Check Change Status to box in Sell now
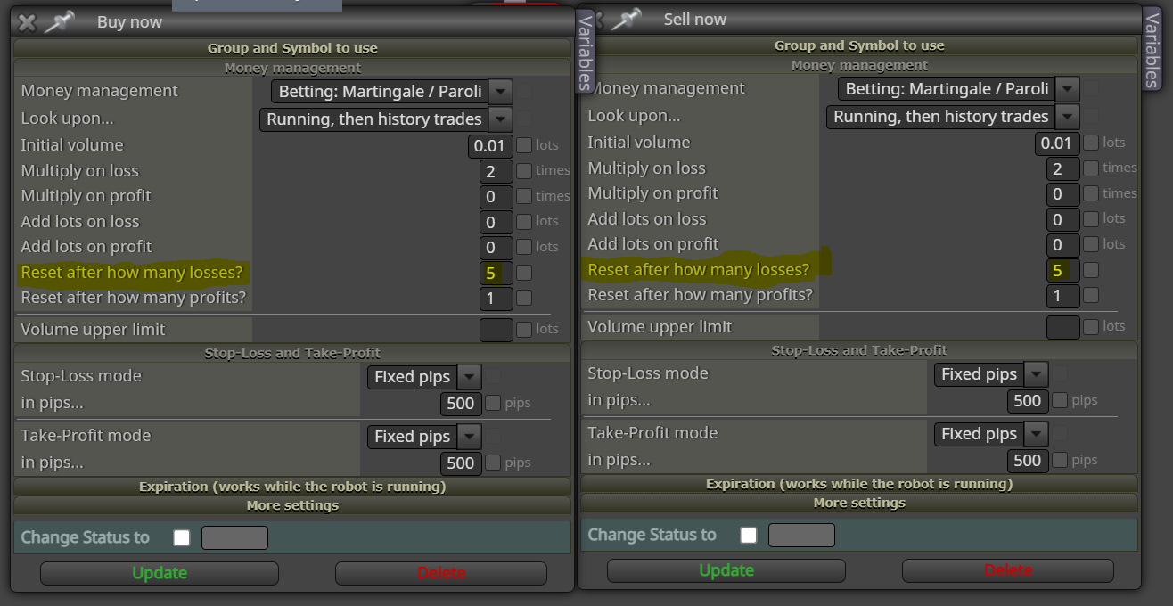Screen dimensions: 1173x606 pyautogui.click(x=749, y=535)
